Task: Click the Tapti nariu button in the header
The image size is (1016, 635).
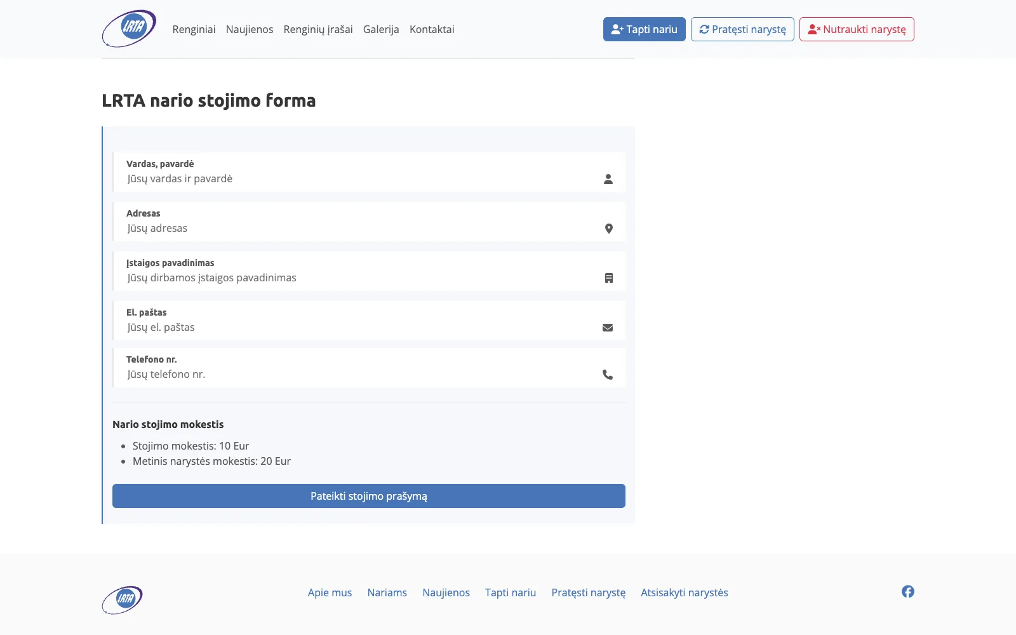Action: click(x=645, y=29)
